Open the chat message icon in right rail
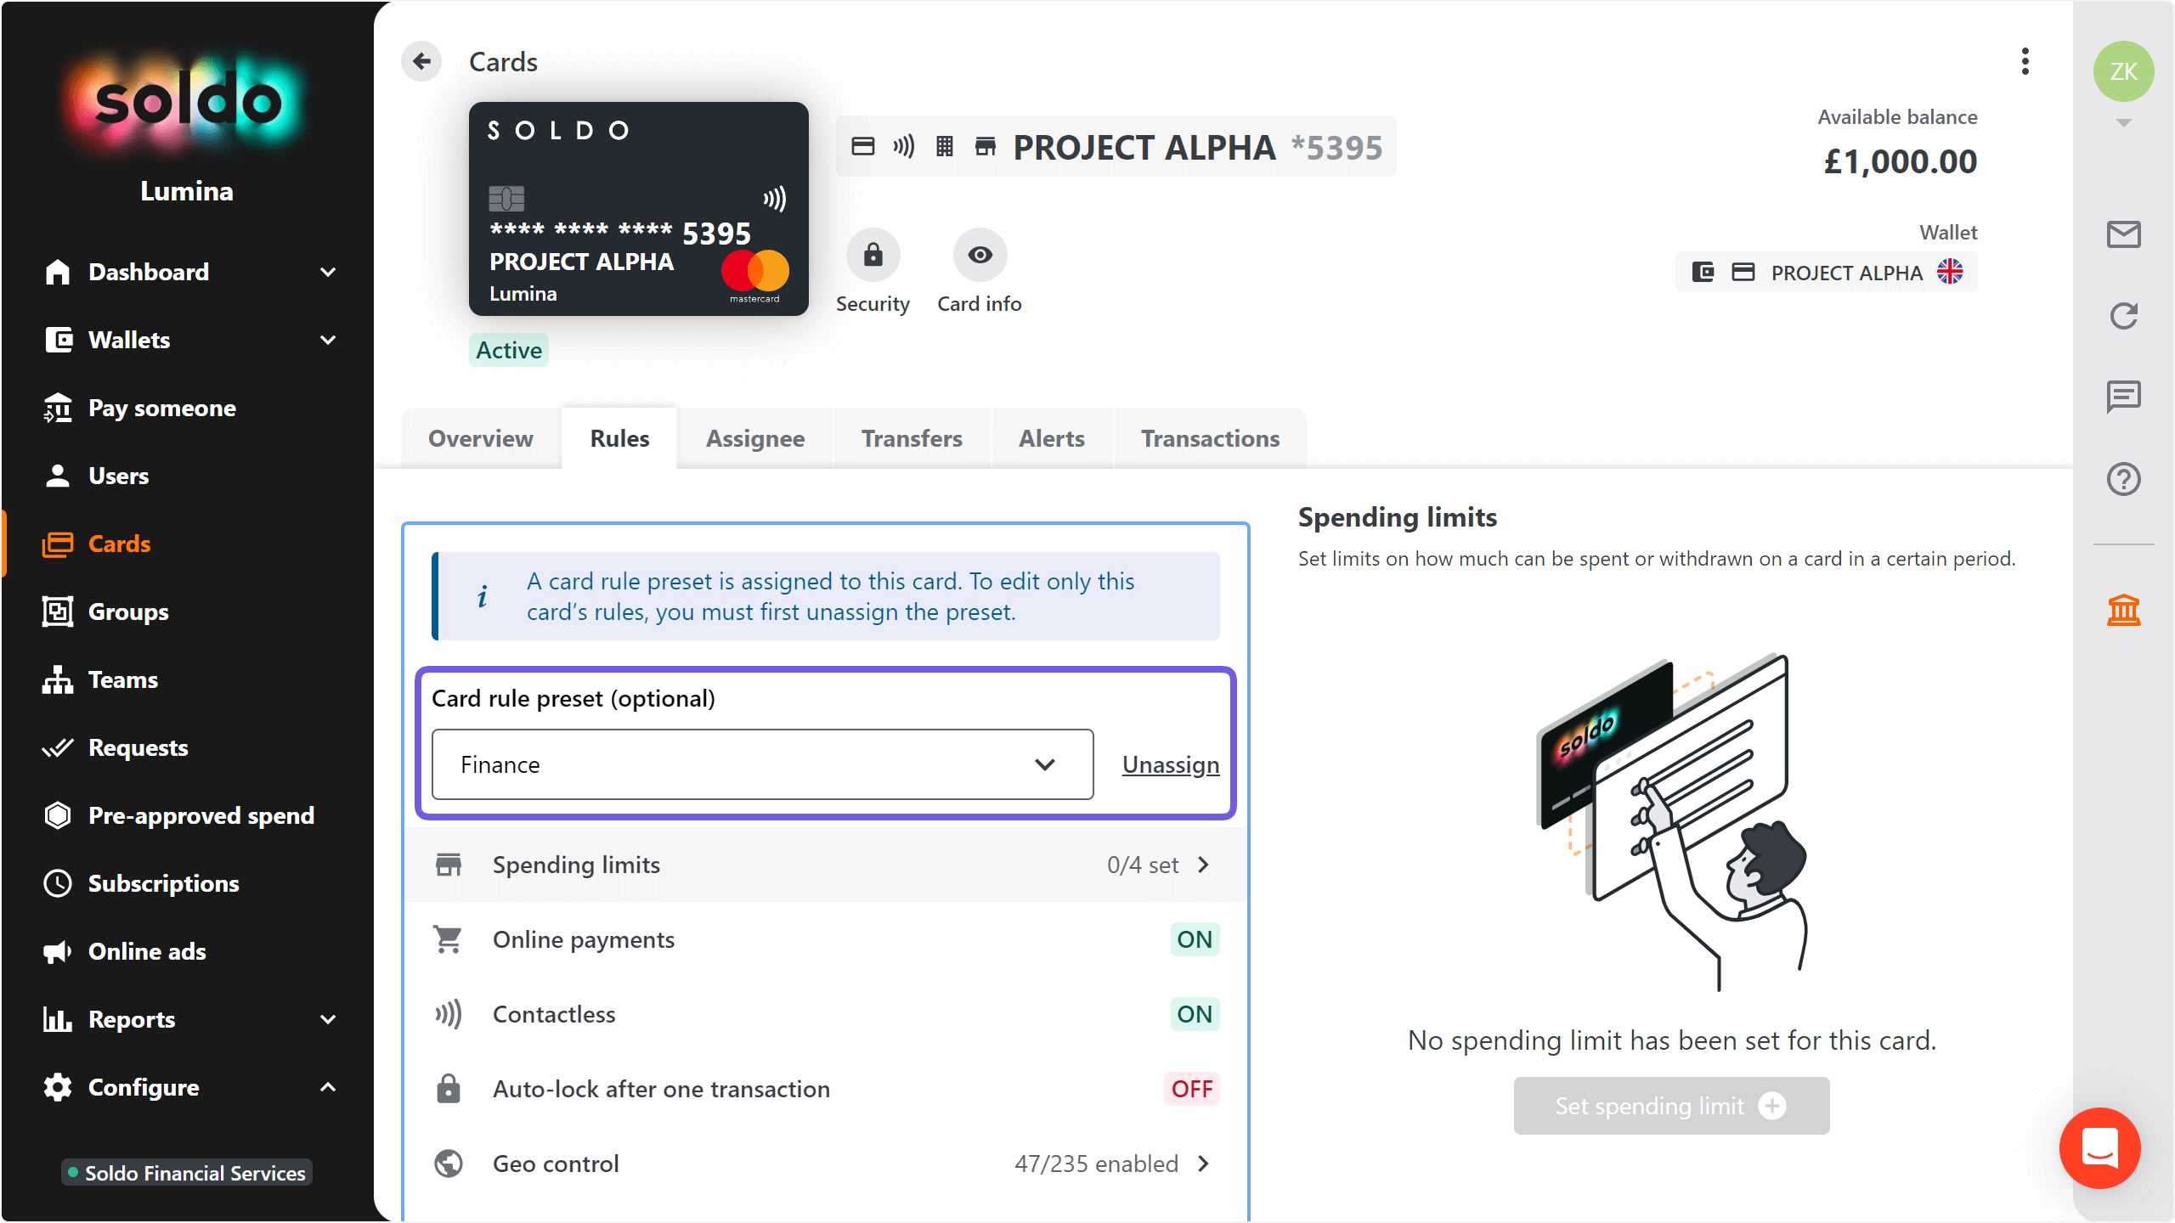This screenshot has height=1223, width=2175. 2123,397
